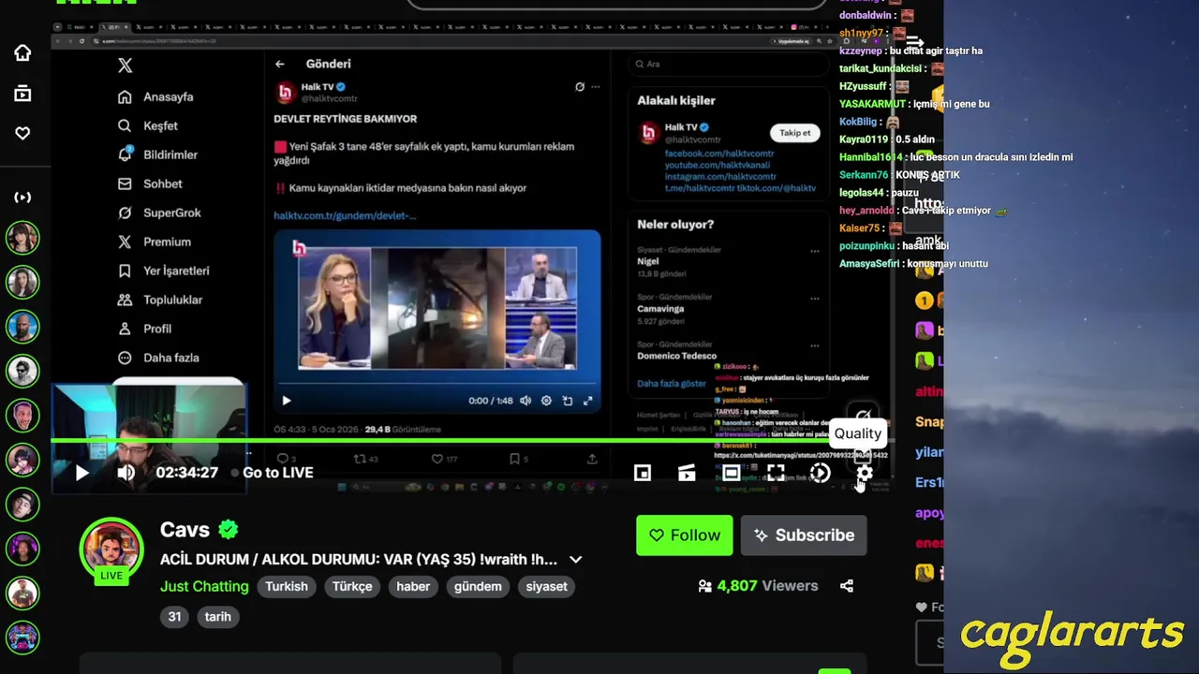Image resolution: width=1199 pixels, height=674 pixels.
Task: Click the reply icon under the tweet
Action: (x=281, y=459)
